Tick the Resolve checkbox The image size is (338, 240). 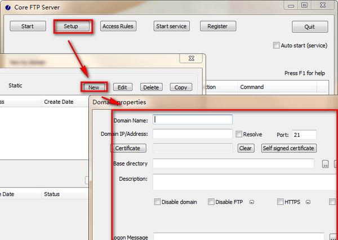[239, 134]
